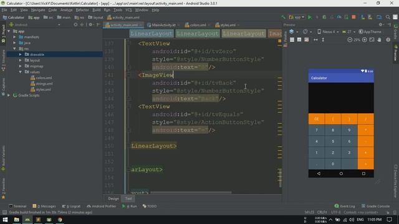Screen dimensions: 399x224
Task: Toggle the Gradle side panel stripe
Action: 396,32
